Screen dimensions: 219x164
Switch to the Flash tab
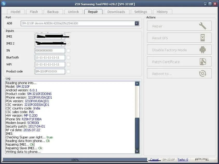34,12
